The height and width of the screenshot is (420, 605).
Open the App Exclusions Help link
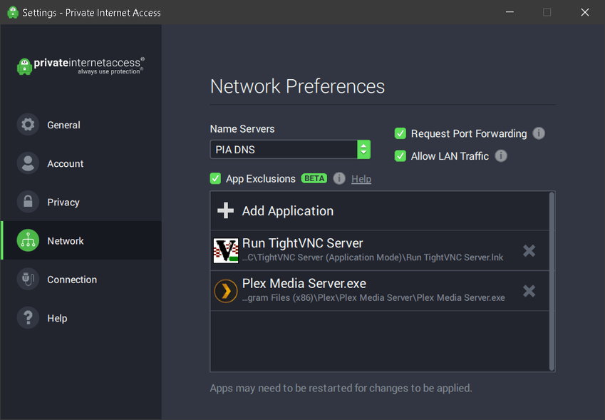[361, 179]
